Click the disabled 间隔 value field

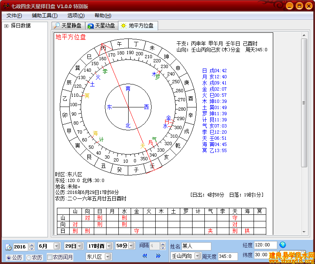pyautogui.click(x=154, y=246)
